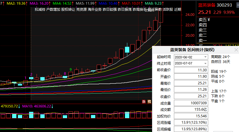Image resolution: width=239 pixels, height=132 pixels.
Task: Open the 起始时间 start date dropdown
Action: [x=205, y=57]
